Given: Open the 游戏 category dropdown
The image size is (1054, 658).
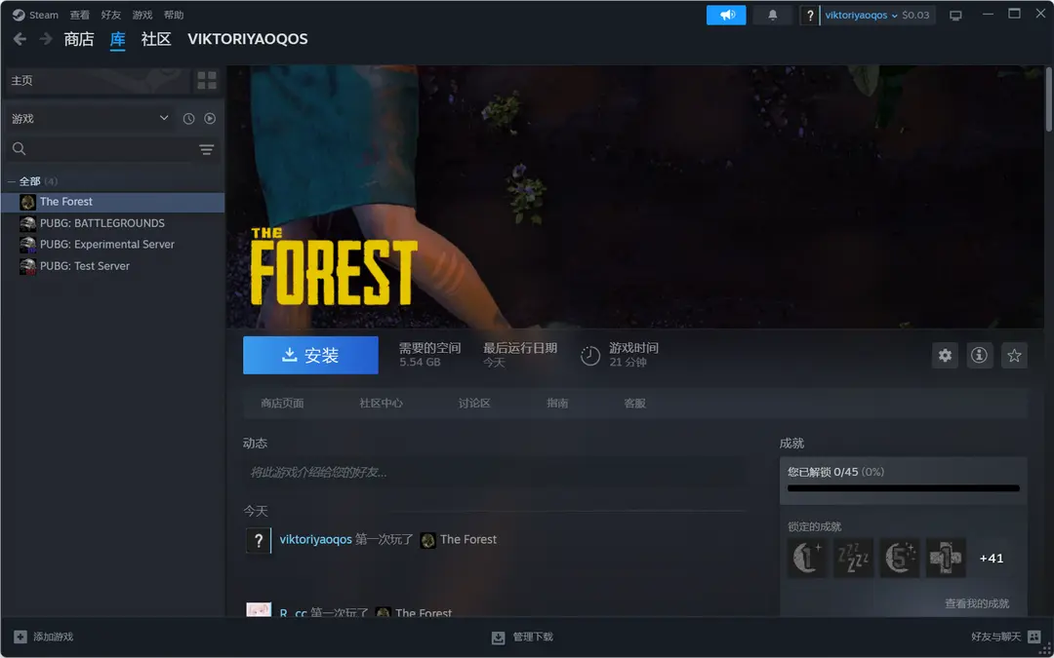Looking at the screenshot, I should click(90, 119).
